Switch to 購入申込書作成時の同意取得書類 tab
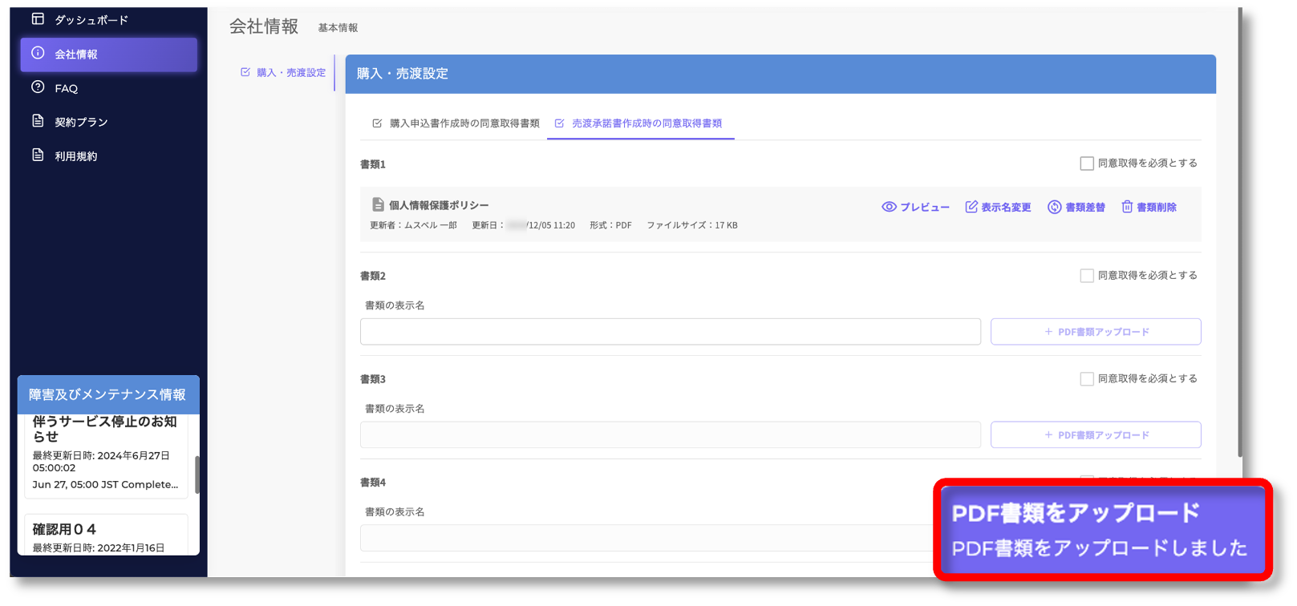This screenshot has height=606, width=1297. pos(456,123)
